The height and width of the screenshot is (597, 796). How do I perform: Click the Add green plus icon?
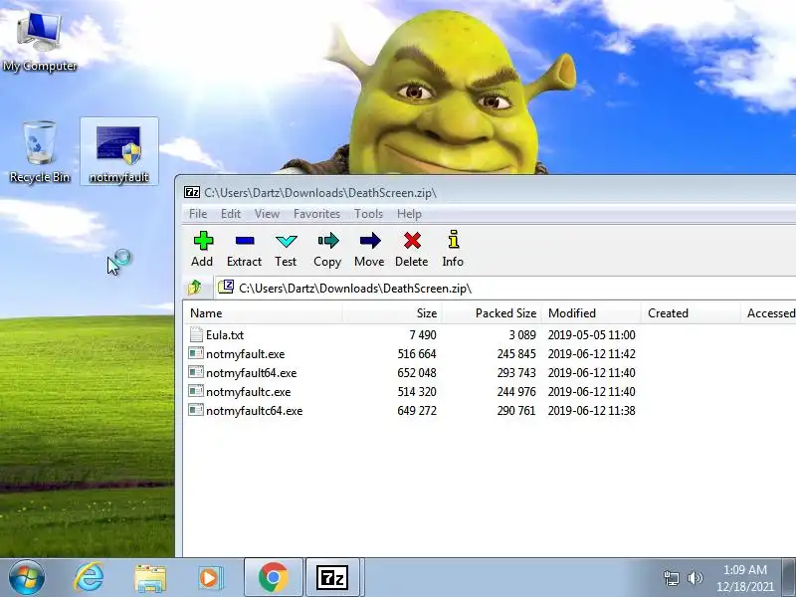[203, 241]
